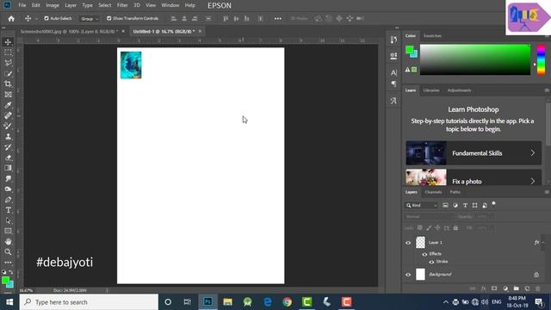Create a new layer in Layers panel
The height and width of the screenshot is (310, 551).
[x=527, y=288]
